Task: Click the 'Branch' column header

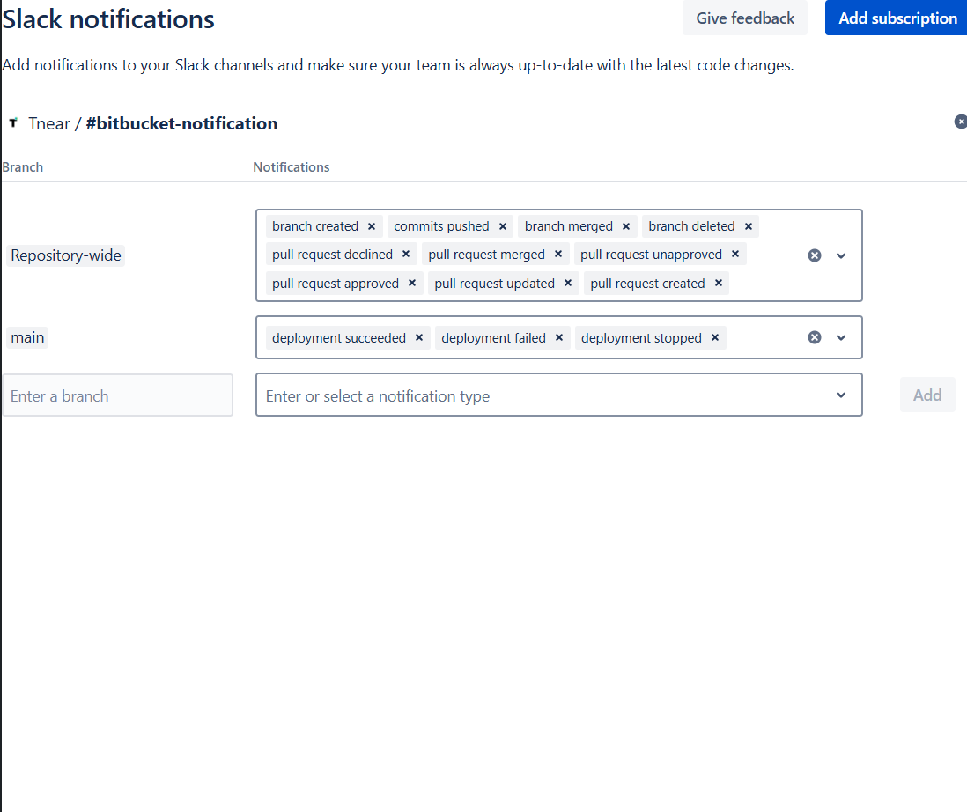Action: (x=23, y=167)
